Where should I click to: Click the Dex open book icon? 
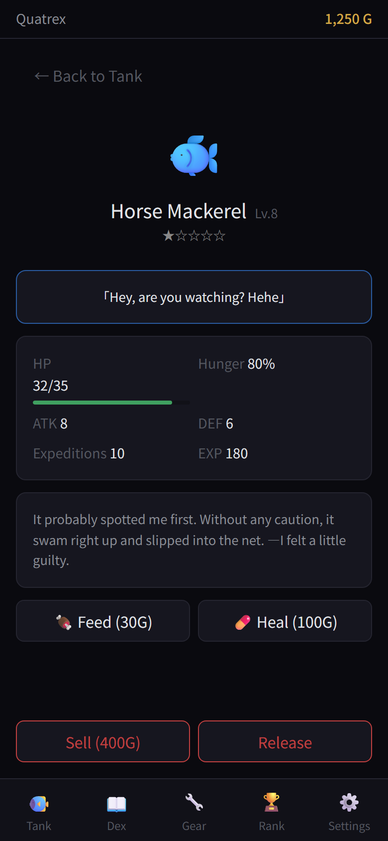point(116,804)
